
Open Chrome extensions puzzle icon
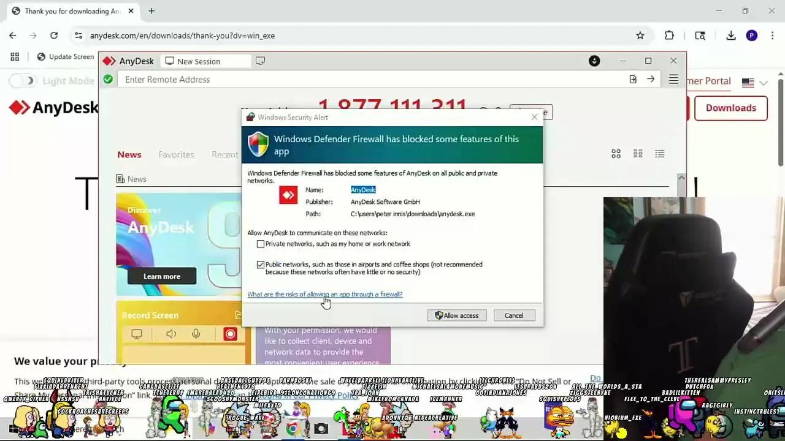click(x=669, y=36)
